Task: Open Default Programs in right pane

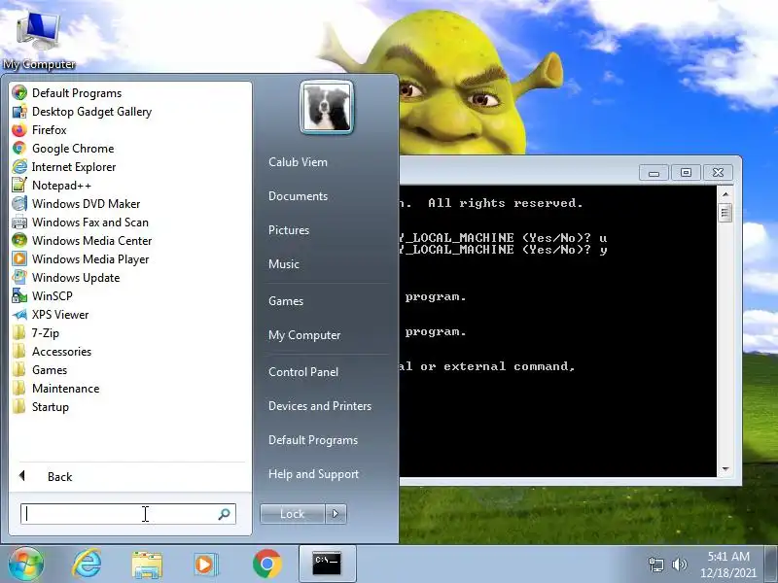Action: [x=313, y=440]
